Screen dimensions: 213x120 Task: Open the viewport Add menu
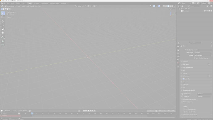[27, 6]
